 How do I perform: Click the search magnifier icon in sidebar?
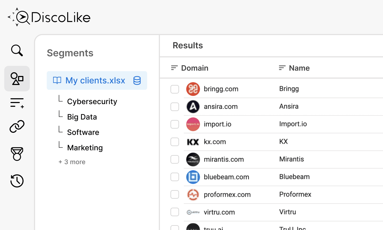click(17, 50)
